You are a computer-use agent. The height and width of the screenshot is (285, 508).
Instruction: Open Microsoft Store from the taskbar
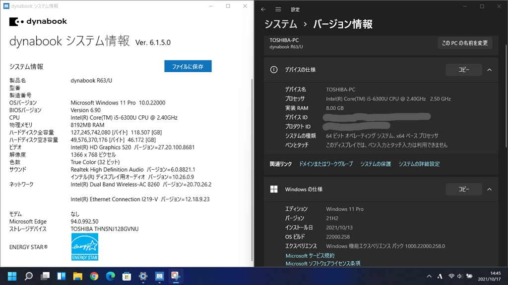point(127,276)
